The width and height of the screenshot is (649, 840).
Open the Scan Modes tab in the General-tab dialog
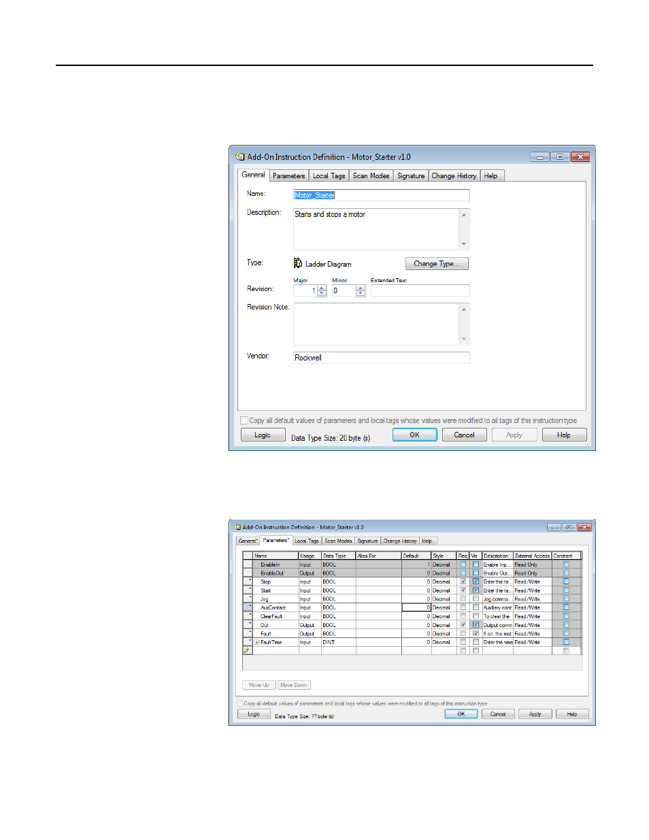coord(371,175)
